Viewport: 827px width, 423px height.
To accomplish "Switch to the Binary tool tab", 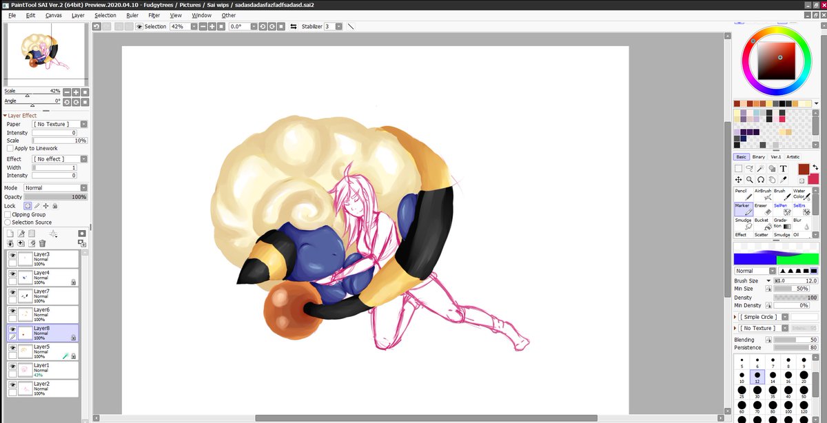I will 759,157.
